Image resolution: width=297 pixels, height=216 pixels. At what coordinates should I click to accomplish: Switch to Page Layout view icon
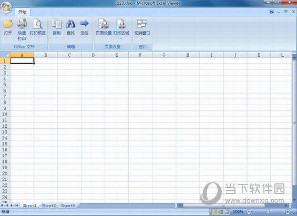pos(221,211)
